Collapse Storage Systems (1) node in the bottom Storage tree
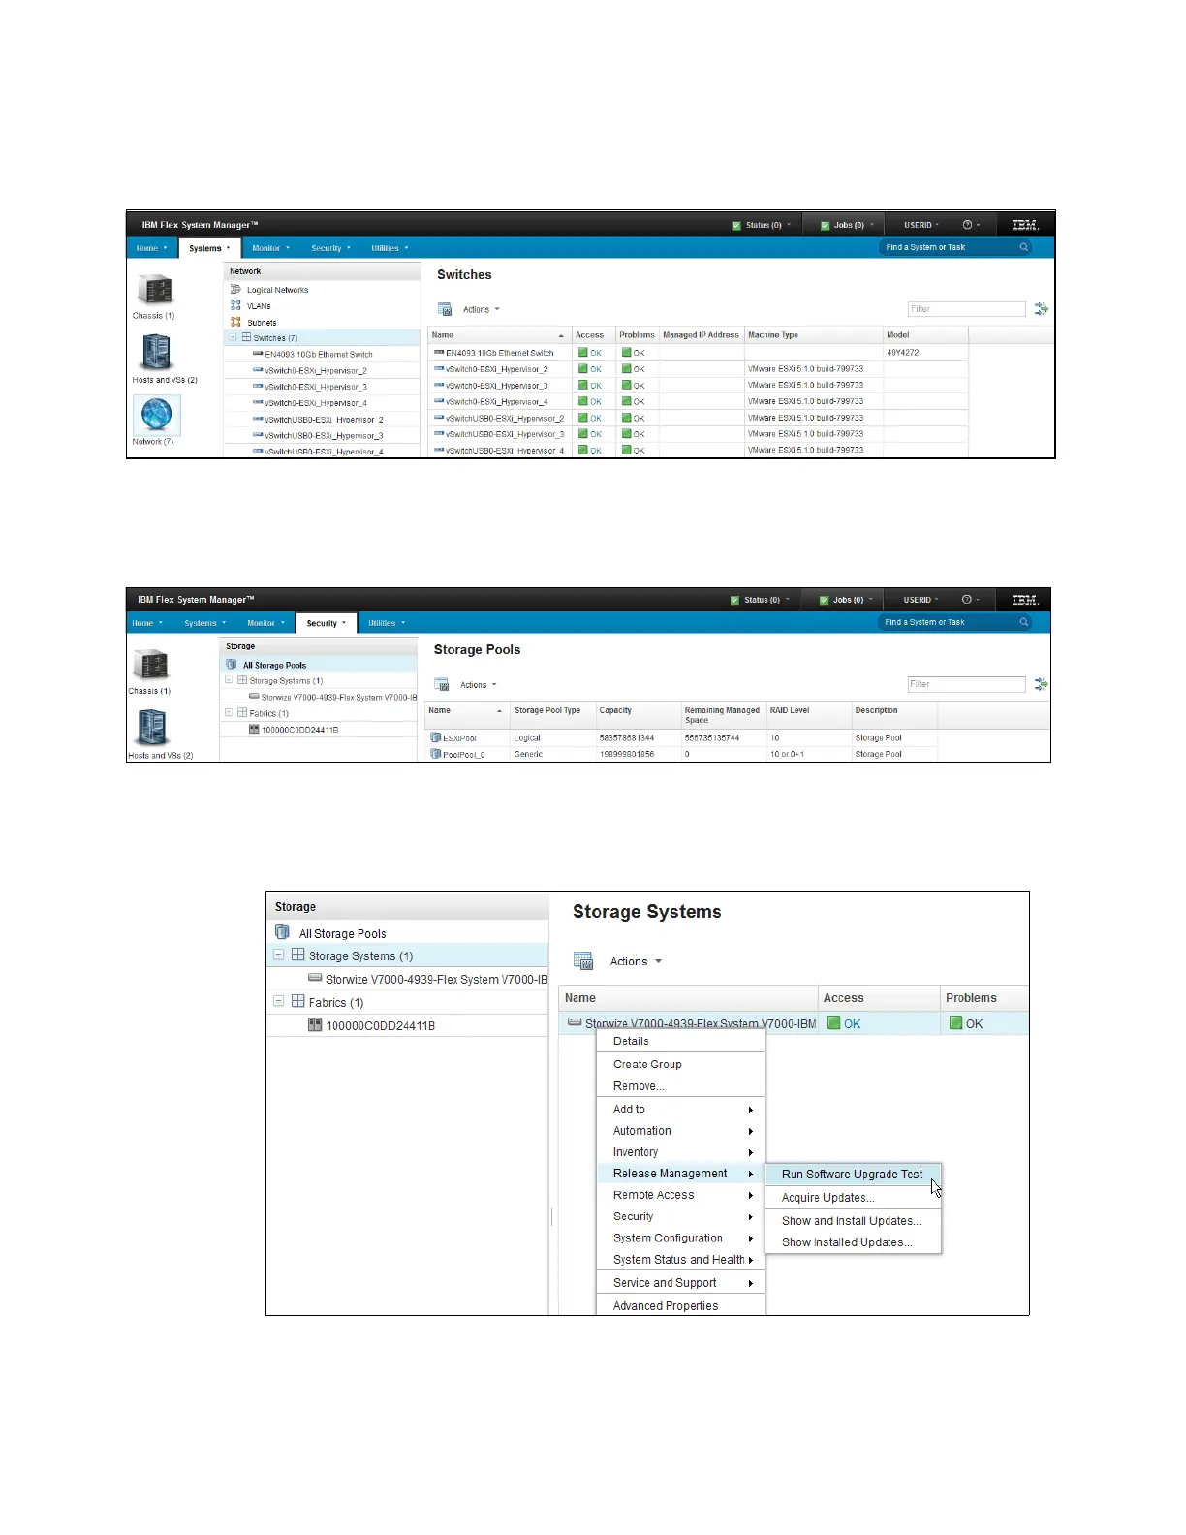The height and width of the screenshot is (1535, 1186). point(279,955)
